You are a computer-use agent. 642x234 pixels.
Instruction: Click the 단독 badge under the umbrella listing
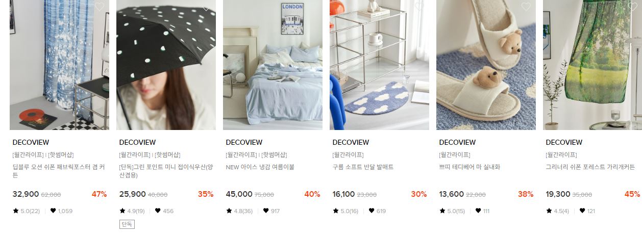coord(127,224)
